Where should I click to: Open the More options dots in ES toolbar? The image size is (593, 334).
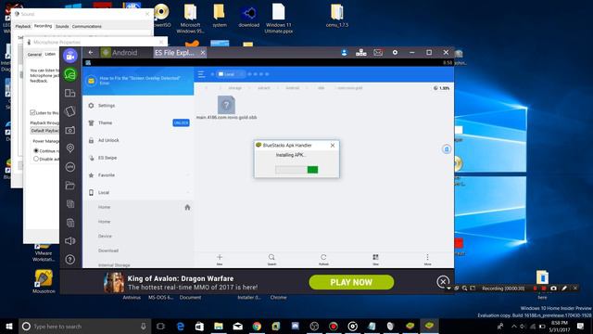coord(427,259)
